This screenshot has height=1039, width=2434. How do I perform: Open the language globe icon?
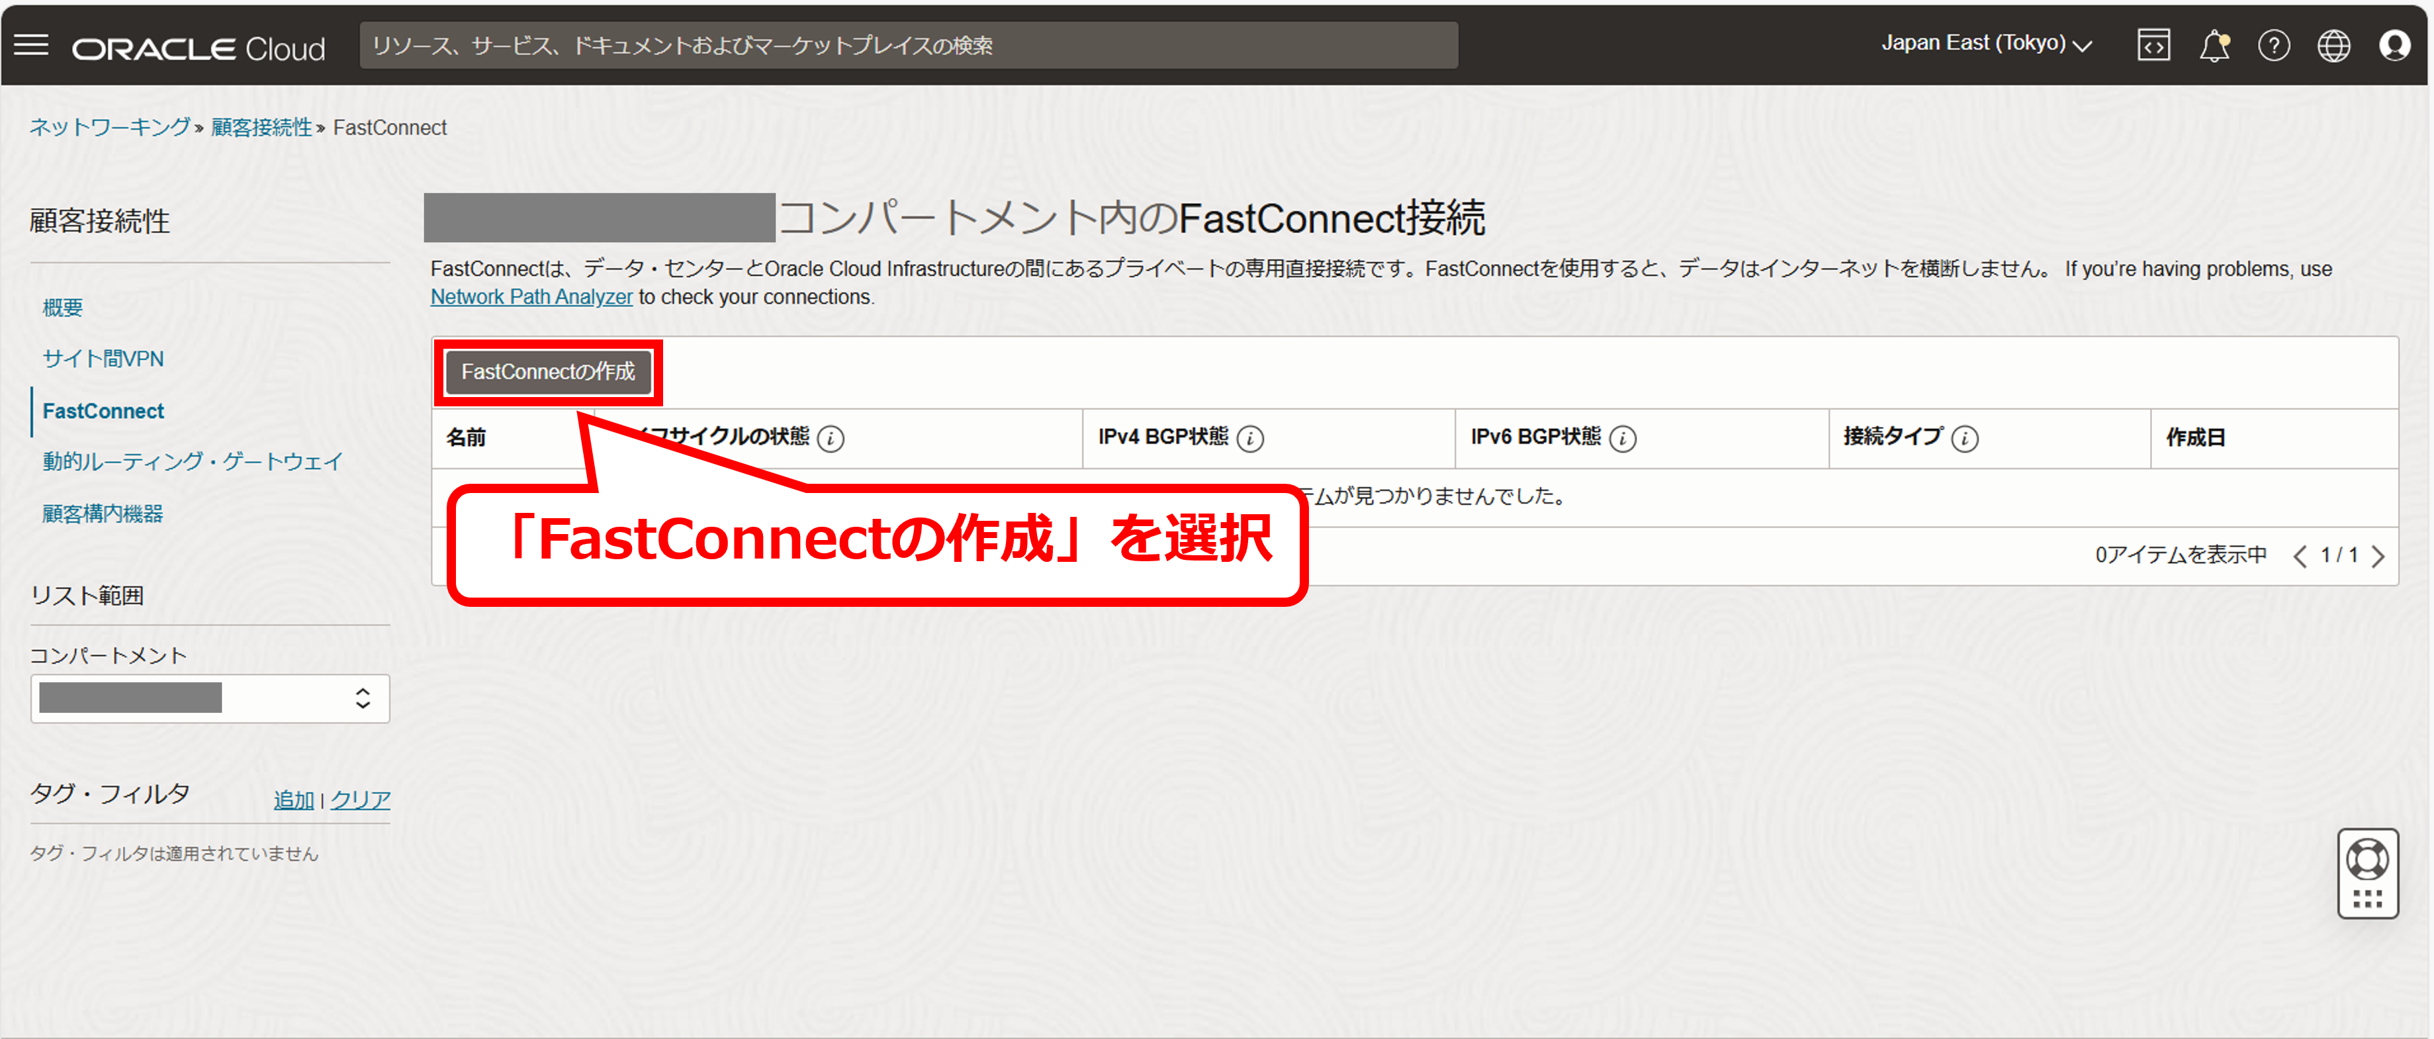tap(2334, 46)
